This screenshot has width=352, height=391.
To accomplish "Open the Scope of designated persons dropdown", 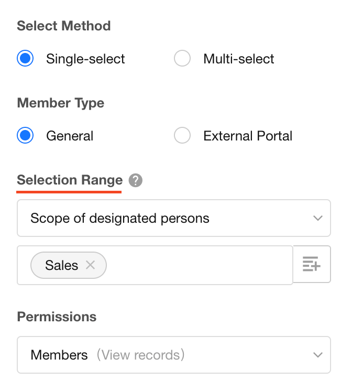I will click(174, 218).
